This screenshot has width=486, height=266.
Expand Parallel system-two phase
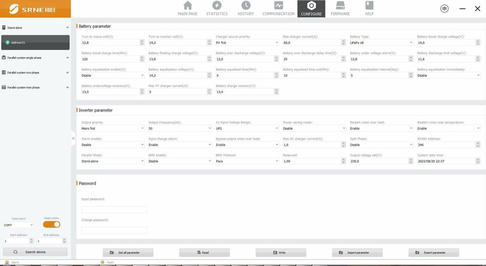point(35,72)
